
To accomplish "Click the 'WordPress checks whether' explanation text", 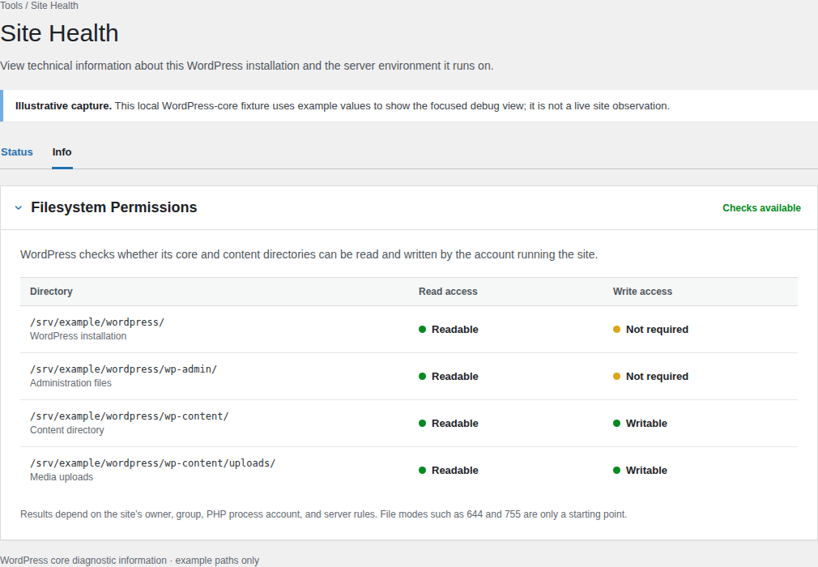I will click(x=309, y=254).
